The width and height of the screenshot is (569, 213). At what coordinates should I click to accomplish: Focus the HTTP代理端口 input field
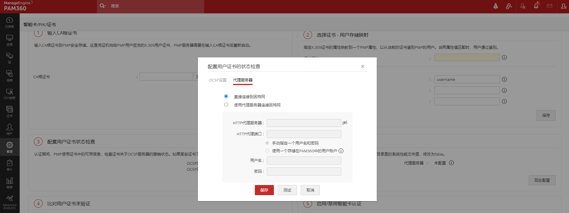tap(304, 134)
